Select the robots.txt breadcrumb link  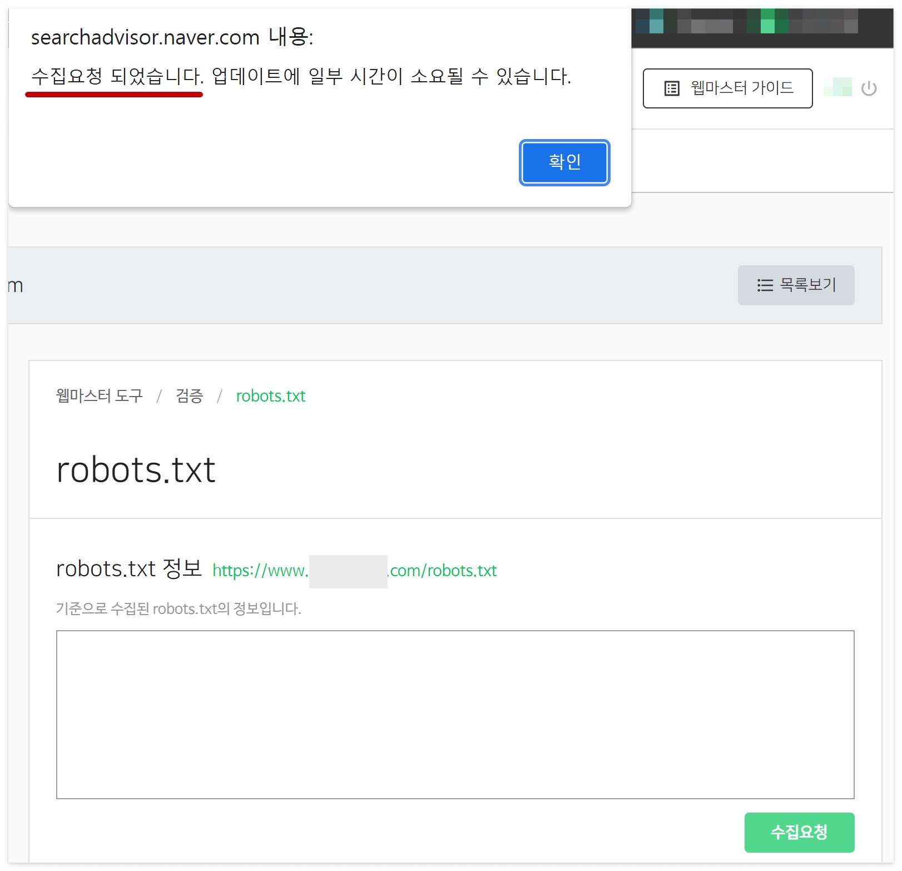[x=271, y=396]
